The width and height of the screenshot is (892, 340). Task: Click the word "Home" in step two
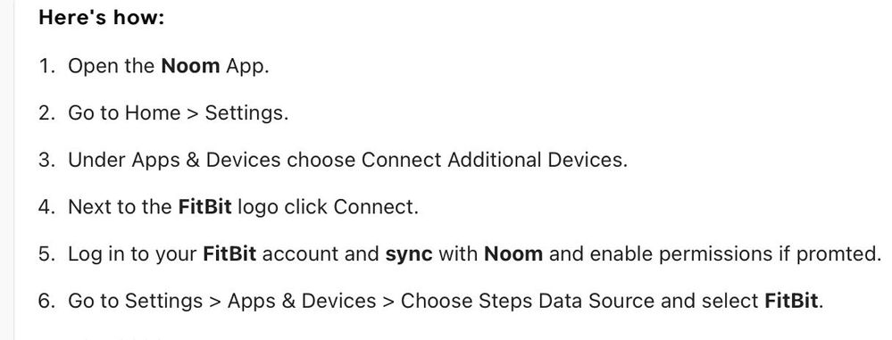click(153, 112)
